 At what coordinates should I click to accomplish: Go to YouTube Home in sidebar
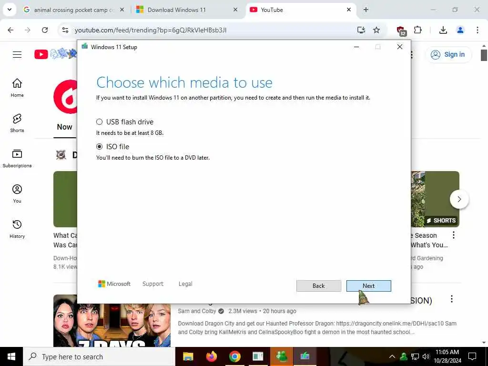(17, 88)
